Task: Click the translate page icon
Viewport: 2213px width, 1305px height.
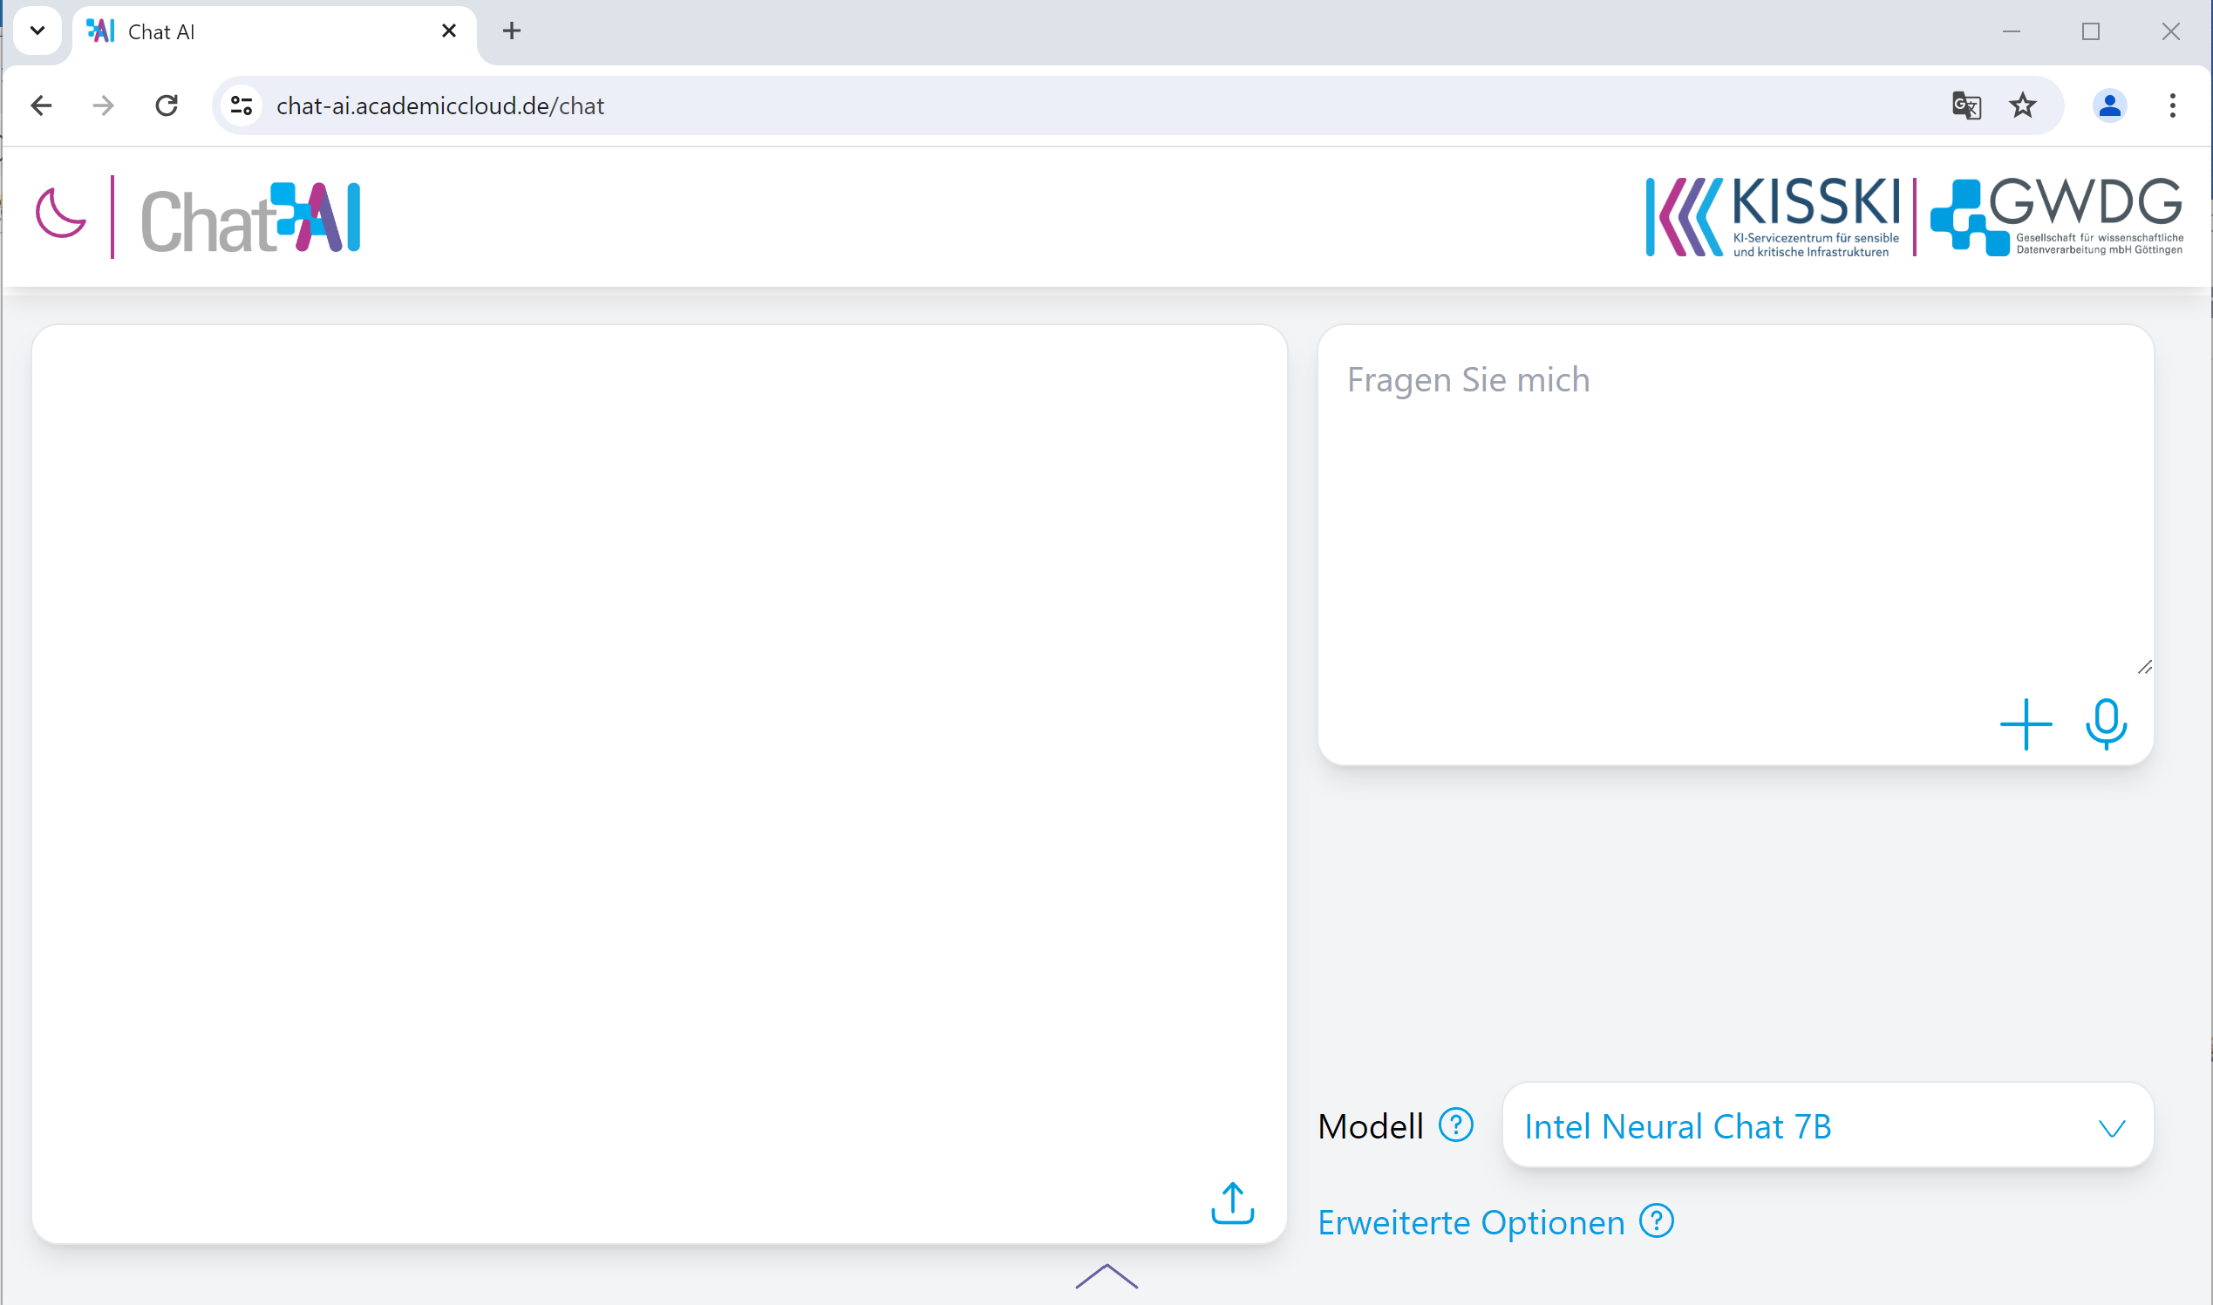Action: pyautogui.click(x=1966, y=105)
